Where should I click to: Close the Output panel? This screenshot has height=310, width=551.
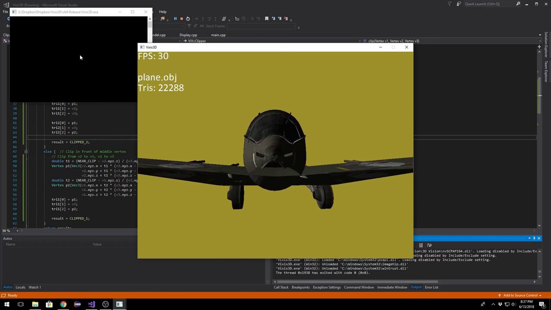(539, 238)
